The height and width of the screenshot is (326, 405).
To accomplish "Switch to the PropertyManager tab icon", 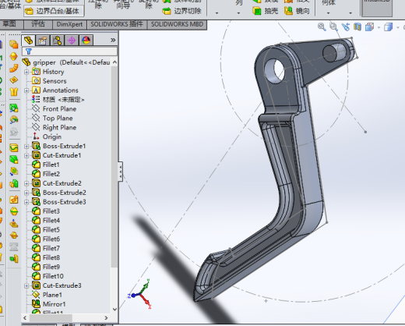I will (x=43, y=41).
